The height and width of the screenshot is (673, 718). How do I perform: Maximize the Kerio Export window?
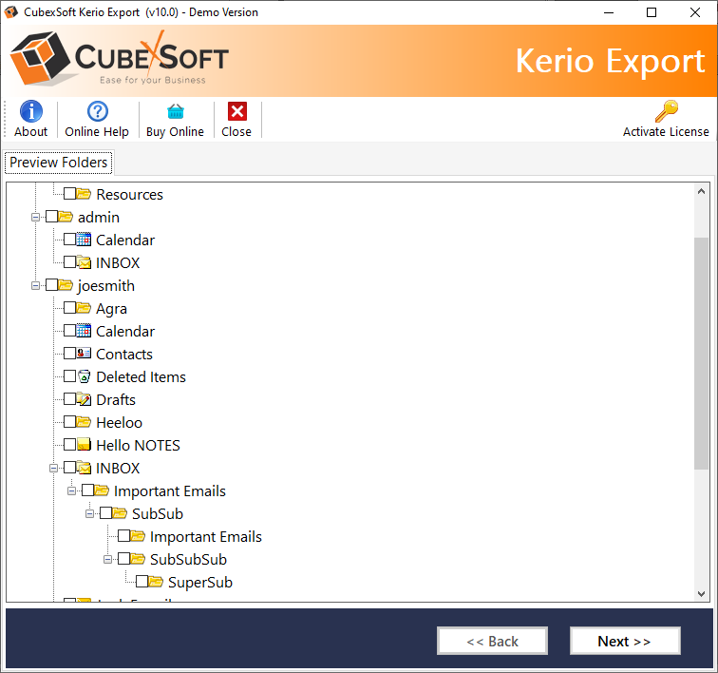(652, 12)
